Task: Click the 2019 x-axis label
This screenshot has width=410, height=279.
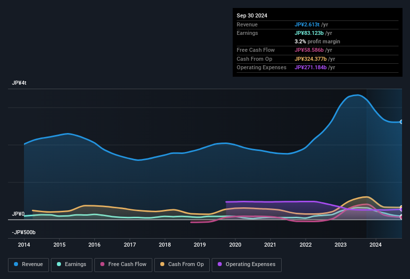Action: tap(200, 245)
